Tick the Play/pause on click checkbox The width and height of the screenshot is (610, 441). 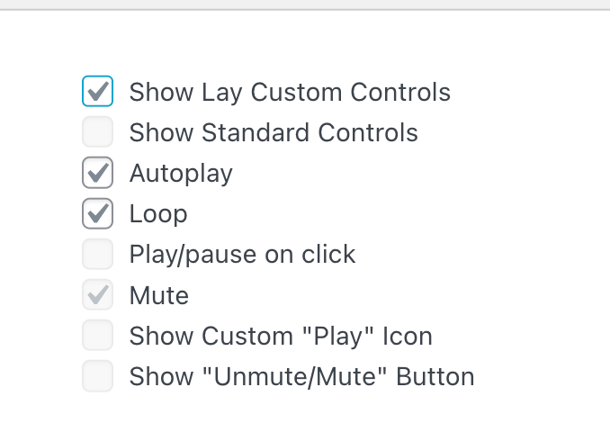97,255
